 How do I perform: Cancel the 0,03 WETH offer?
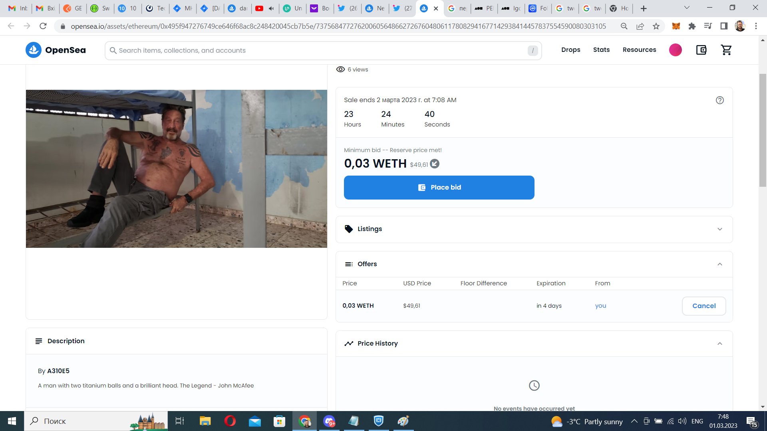tap(703, 306)
